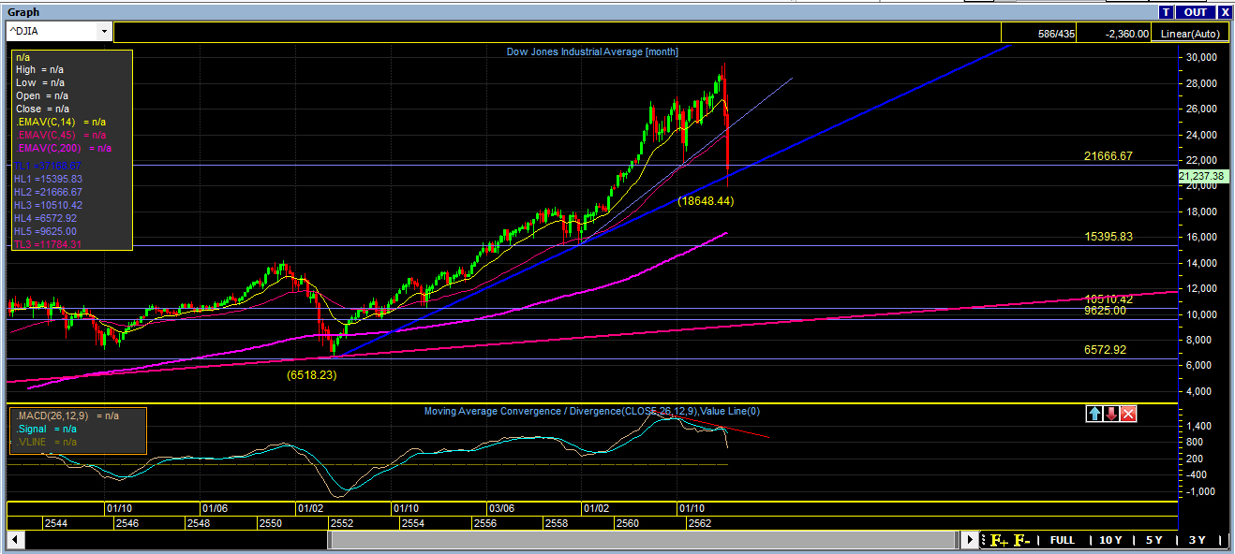Click HL2 =21666.67 in the legend
Screen dimensions: 1235x554
49,192
